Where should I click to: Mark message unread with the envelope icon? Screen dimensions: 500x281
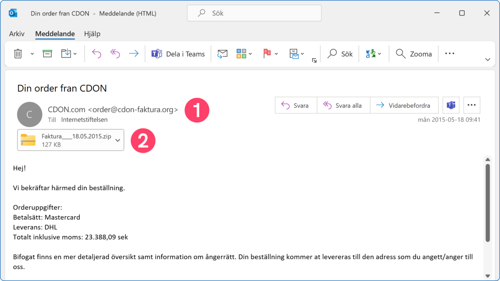[x=223, y=54]
